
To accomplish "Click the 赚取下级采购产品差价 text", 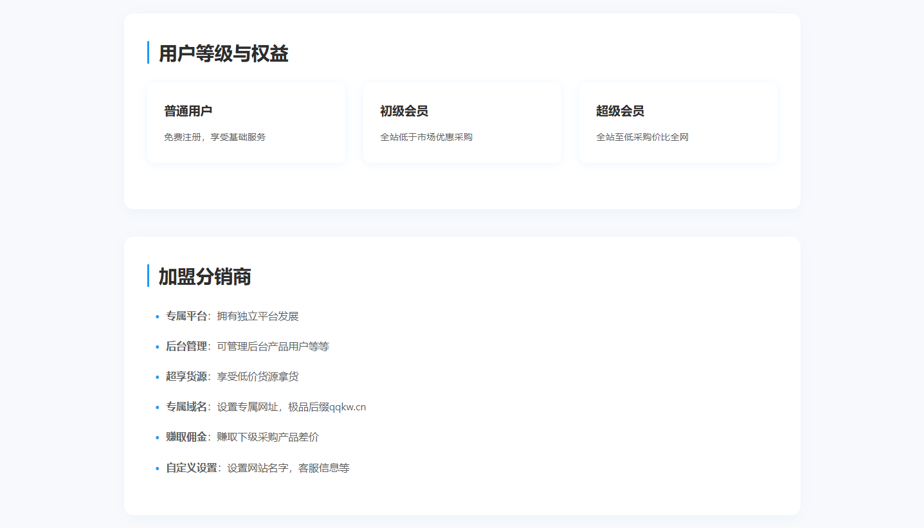I will 268,437.
